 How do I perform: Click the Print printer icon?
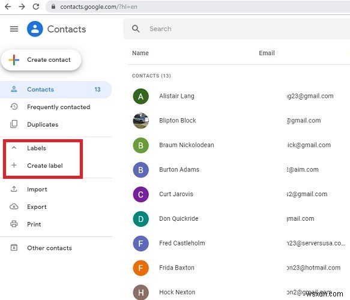14,224
